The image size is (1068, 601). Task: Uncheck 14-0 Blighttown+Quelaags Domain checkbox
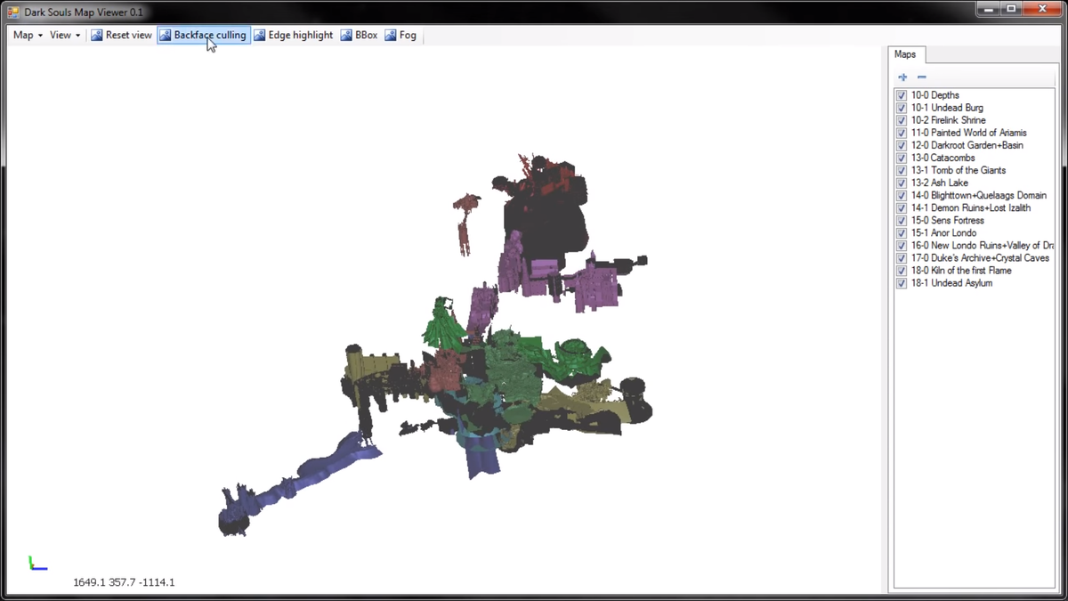coord(902,195)
